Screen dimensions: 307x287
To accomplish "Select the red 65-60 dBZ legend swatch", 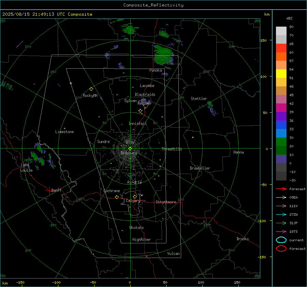I will coord(281,48).
